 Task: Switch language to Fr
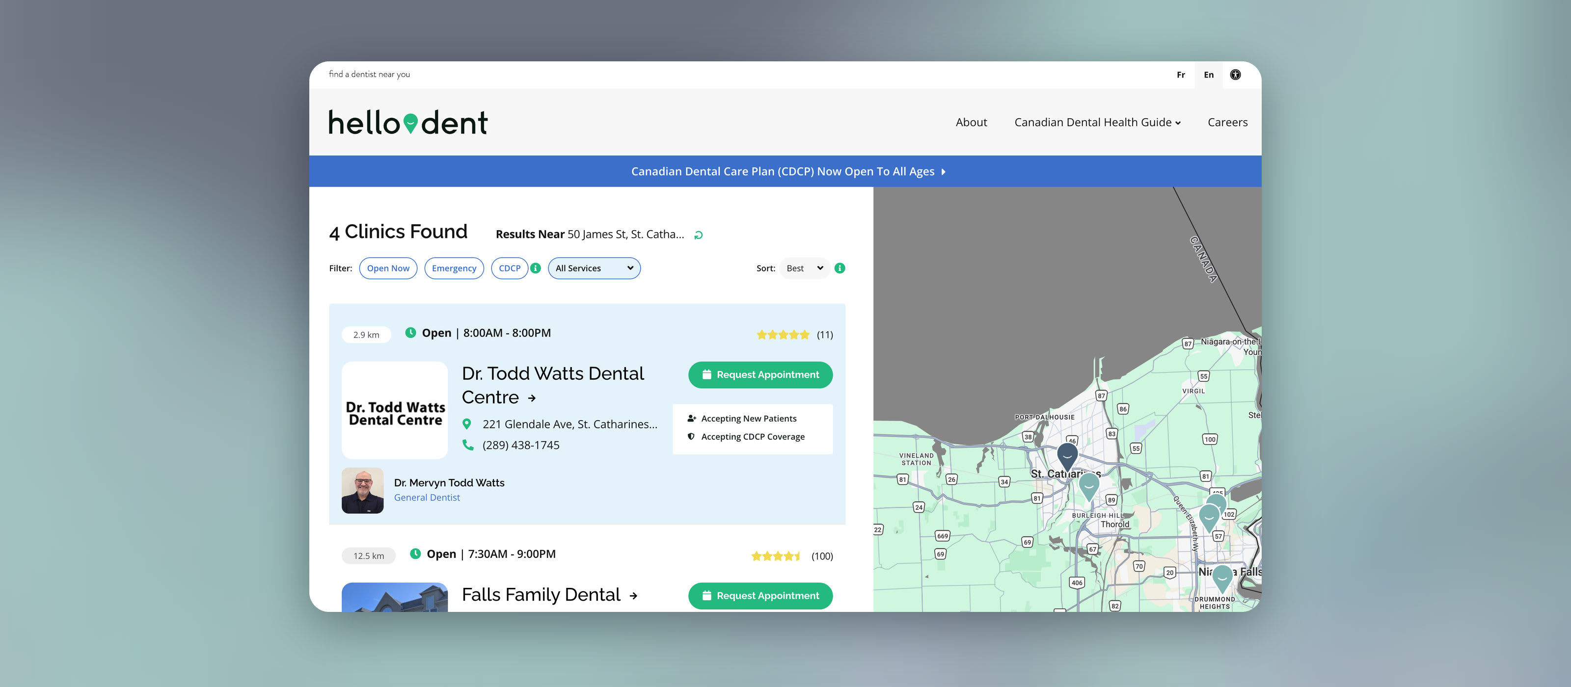tap(1181, 75)
